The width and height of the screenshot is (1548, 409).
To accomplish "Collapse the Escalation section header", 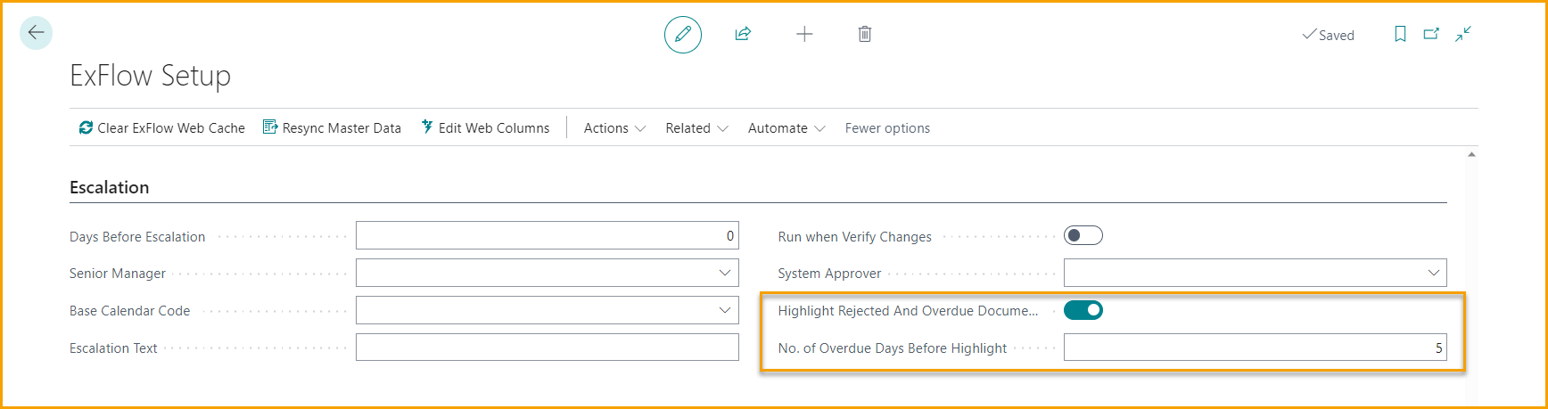I will click(110, 187).
